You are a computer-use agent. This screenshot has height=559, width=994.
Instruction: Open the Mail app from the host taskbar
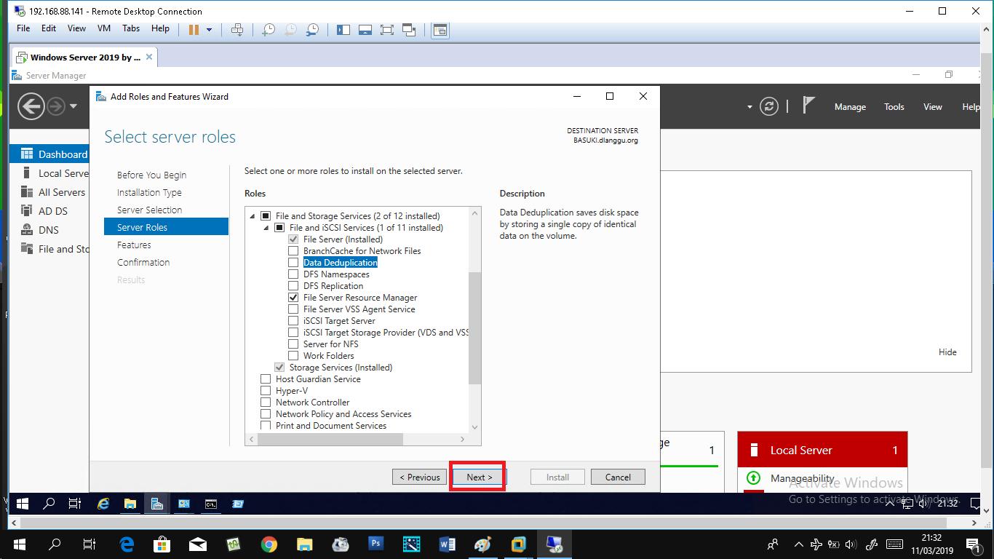(x=198, y=544)
